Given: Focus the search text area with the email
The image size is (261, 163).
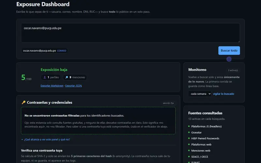Looking at the screenshot, I should [x=130, y=33].
